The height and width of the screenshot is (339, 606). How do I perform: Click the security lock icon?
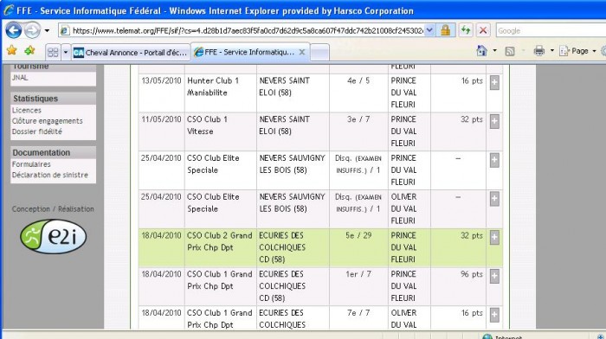[x=445, y=30]
